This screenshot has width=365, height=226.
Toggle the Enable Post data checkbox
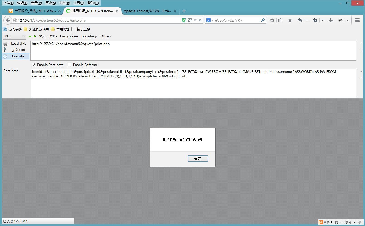[x=34, y=65]
